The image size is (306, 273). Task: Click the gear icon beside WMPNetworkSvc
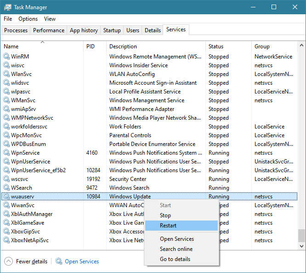pyautogui.click(x=6, y=118)
